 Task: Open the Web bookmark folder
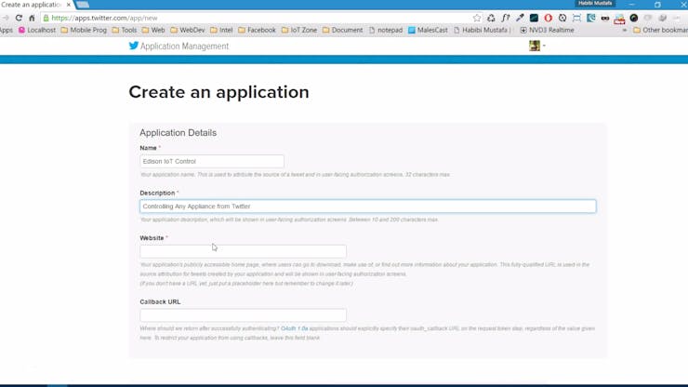(153, 30)
